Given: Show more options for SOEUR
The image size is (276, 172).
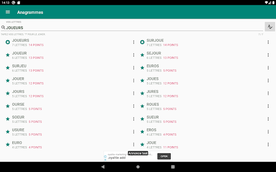Looking at the screenshot, I should pyautogui.click(x=134, y=119).
